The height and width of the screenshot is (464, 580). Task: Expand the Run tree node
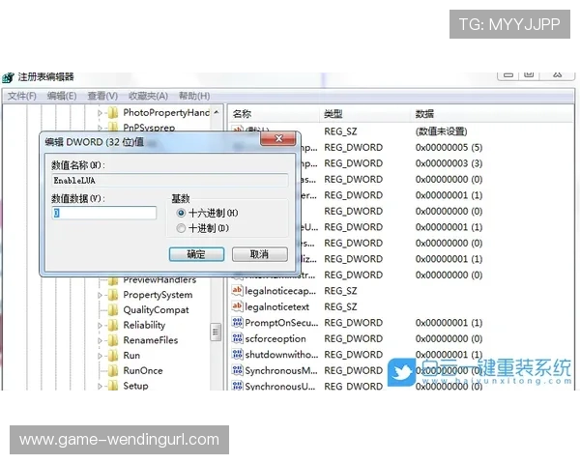100,356
